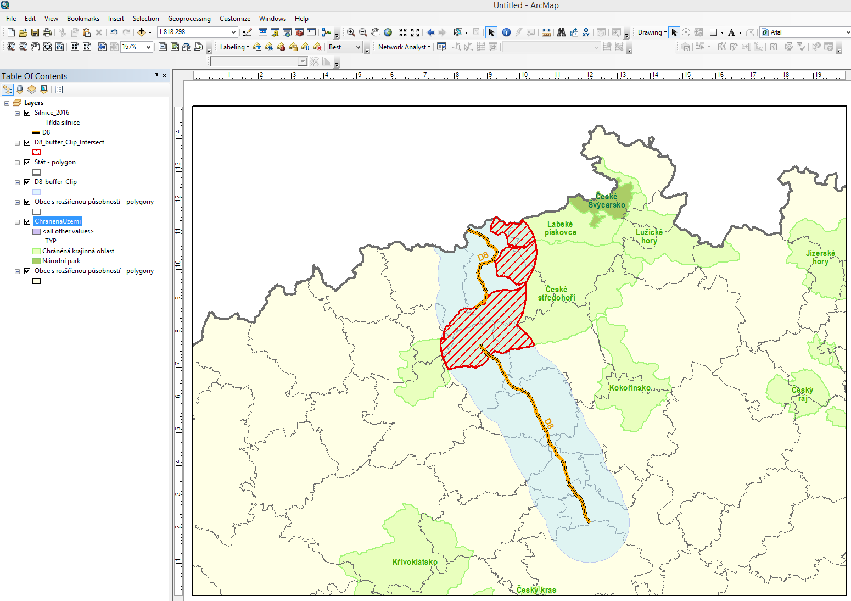851x601 pixels.
Task: Choose the Identify tool
Action: tap(506, 32)
